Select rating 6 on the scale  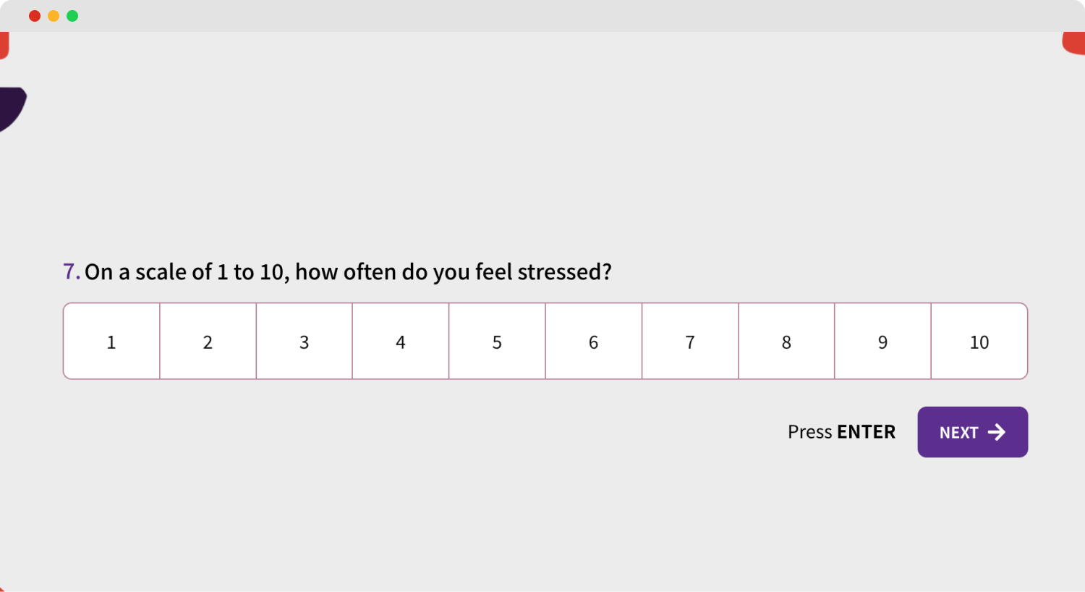tap(593, 342)
